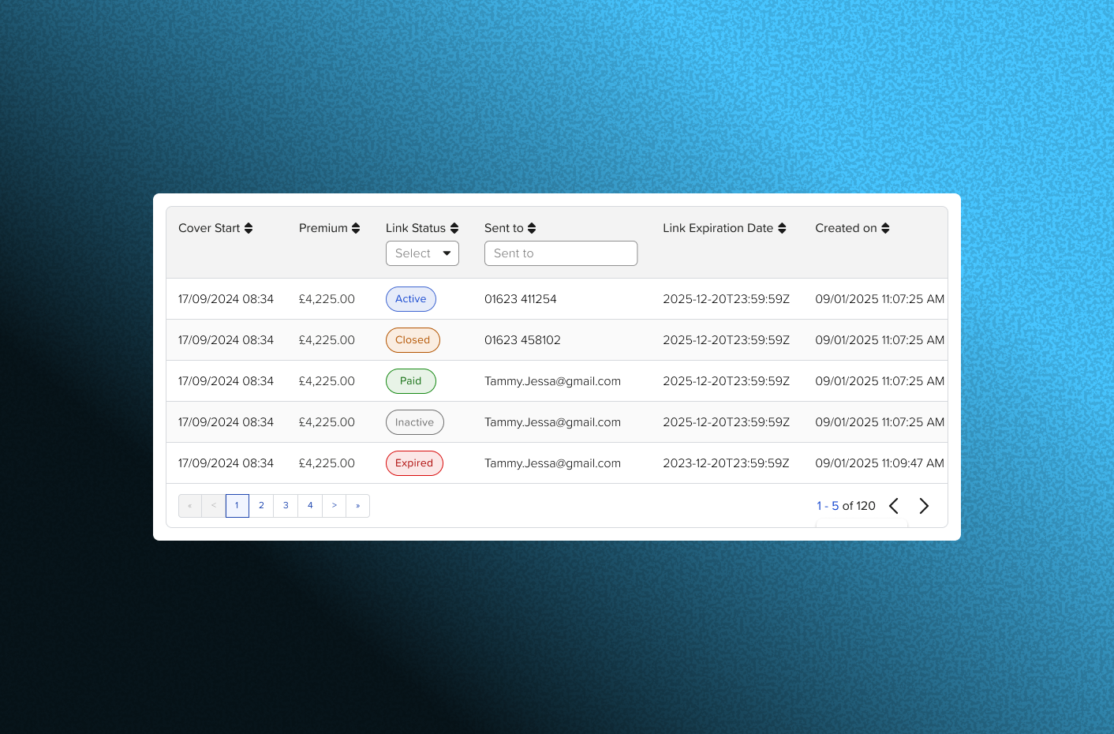1114x734 pixels.
Task: Click the Inactive status badge
Action: tap(414, 421)
